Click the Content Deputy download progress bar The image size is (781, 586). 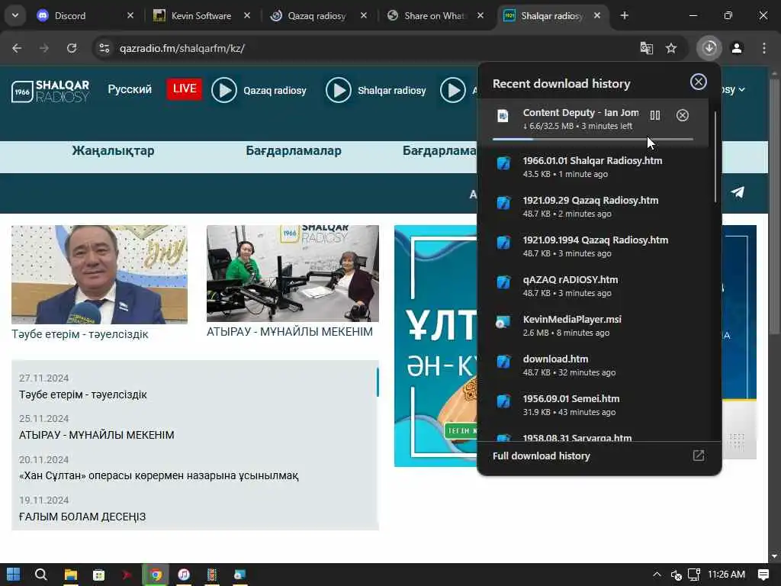click(593, 139)
